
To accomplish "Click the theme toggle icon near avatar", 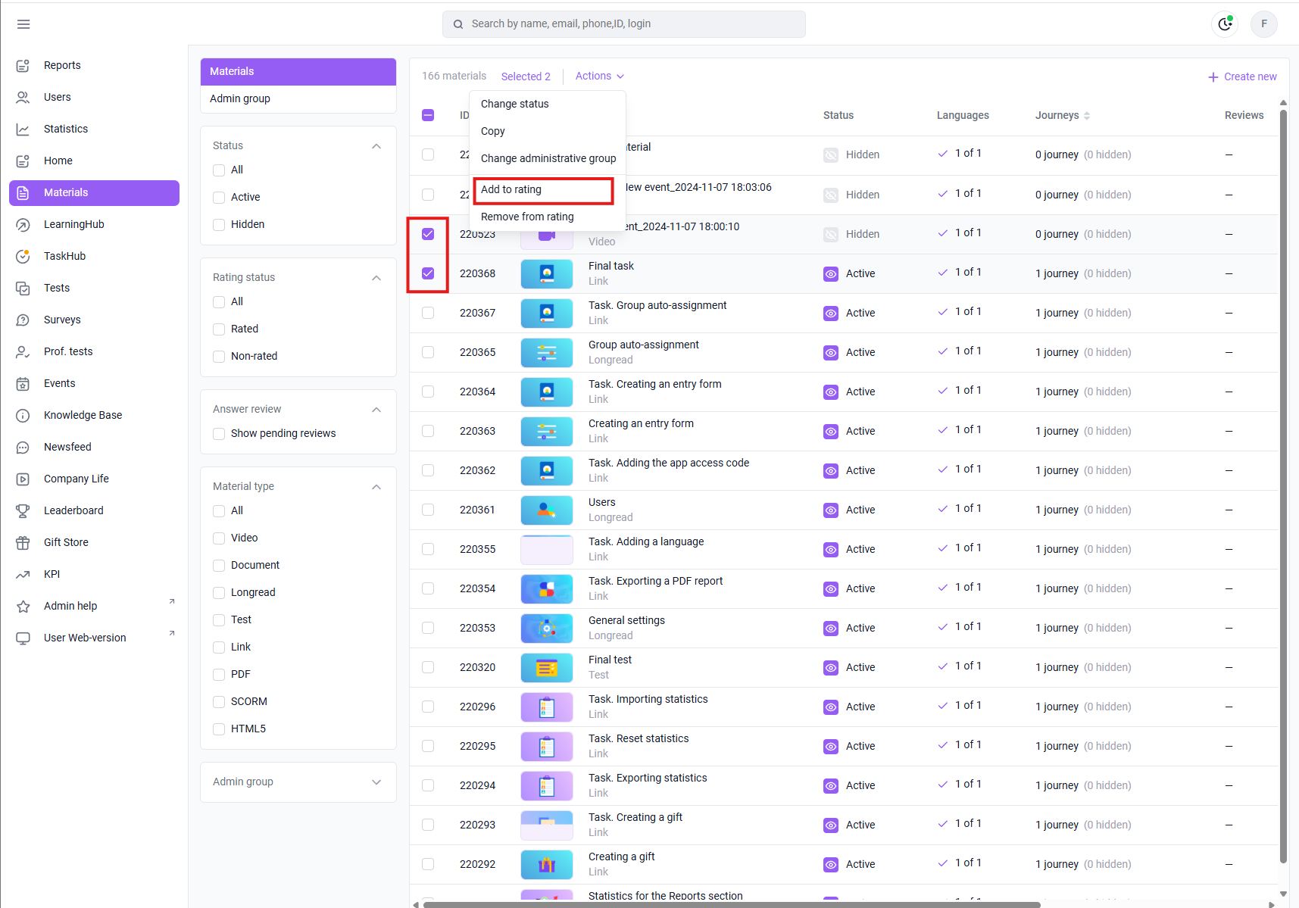I will pos(1225,24).
